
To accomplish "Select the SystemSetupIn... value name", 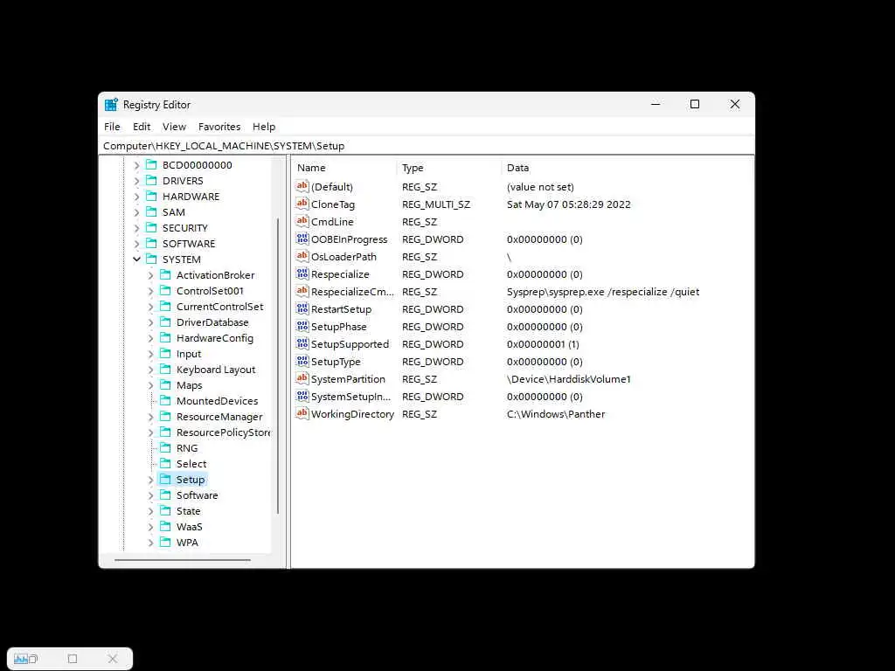I will [x=350, y=397].
